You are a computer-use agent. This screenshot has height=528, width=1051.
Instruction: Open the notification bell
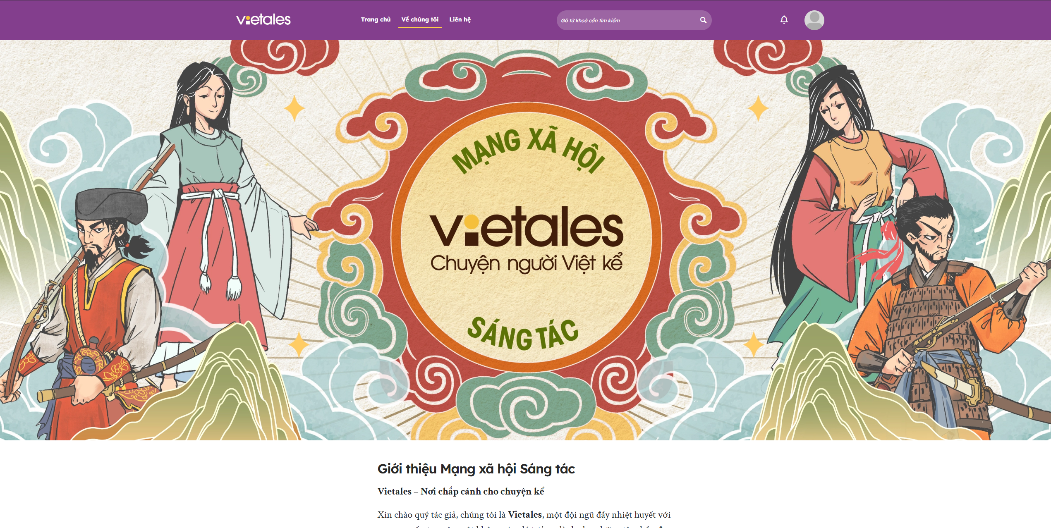pyautogui.click(x=784, y=20)
